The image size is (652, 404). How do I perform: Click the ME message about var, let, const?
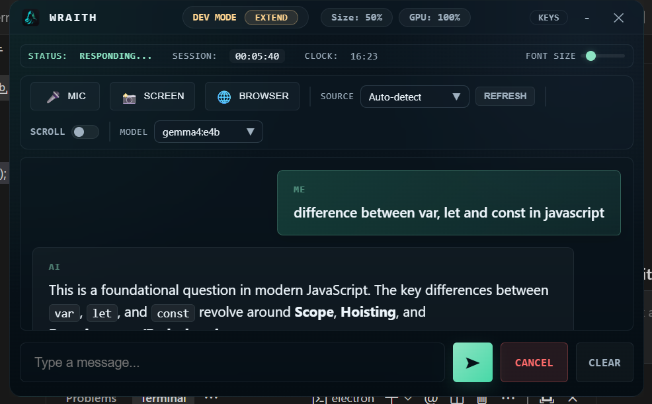point(449,202)
